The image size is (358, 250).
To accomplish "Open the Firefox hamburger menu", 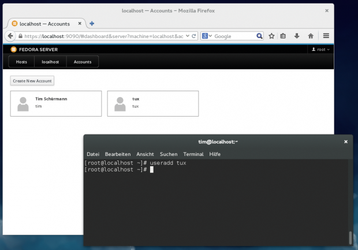I will (326, 36).
